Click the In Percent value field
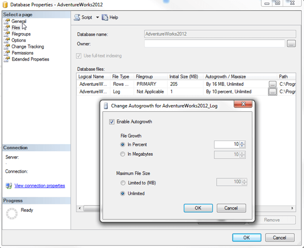The height and width of the screenshot is (248, 304). pyautogui.click(x=227, y=145)
